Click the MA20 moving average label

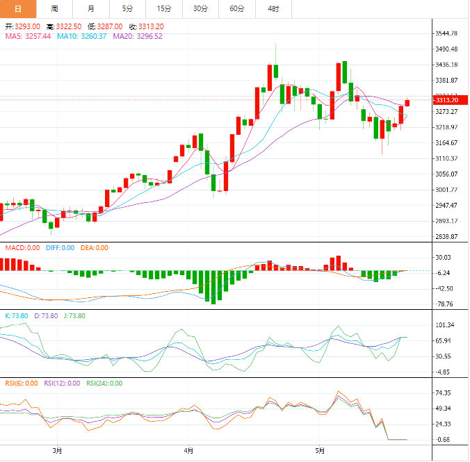(138, 36)
